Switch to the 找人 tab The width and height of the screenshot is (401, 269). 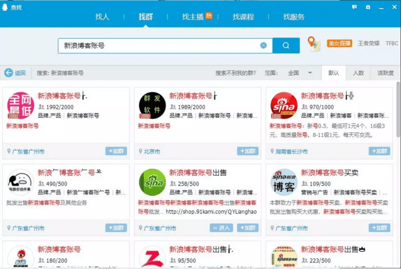pyautogui.click(x=102, y=17)
